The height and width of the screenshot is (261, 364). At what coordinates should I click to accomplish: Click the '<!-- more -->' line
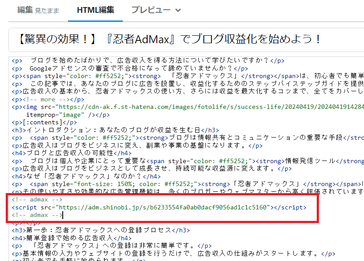click(x=48, y=100)
